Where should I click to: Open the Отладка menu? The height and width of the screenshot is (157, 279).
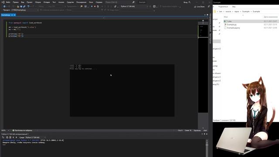(x=47, y=2)
